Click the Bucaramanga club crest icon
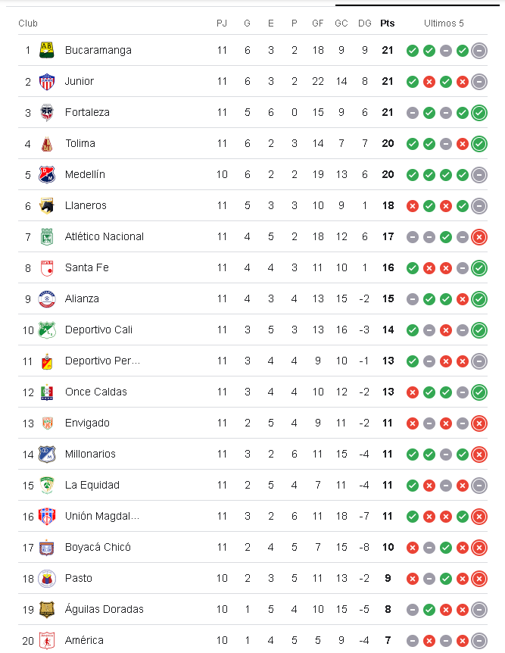 pos(47,50)
